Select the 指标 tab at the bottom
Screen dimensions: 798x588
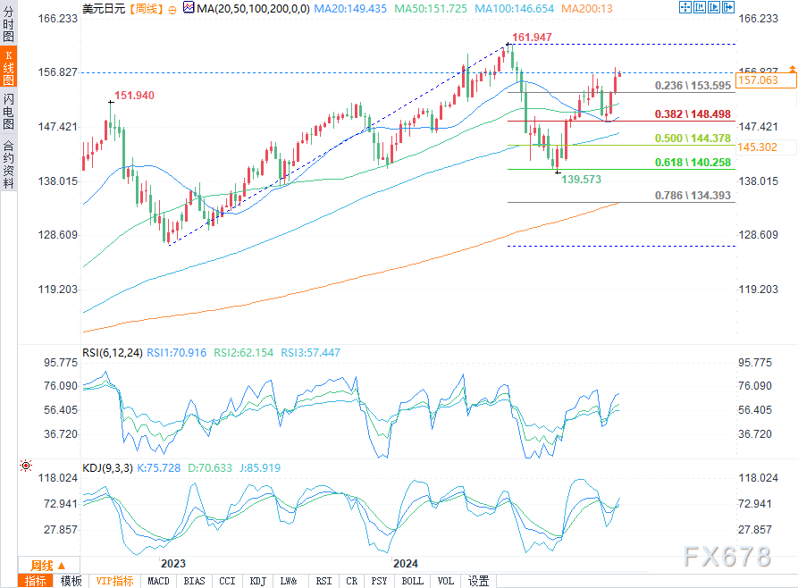[x=36, y=581]
